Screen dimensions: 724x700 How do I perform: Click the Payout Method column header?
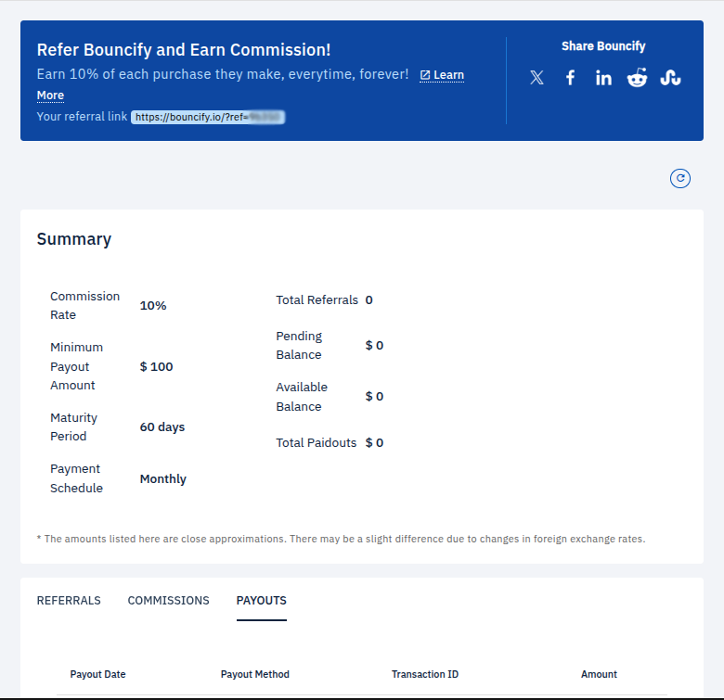[255, 674]
